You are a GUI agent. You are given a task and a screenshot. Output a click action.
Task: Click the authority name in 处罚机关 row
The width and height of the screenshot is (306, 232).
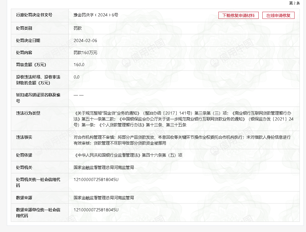(x=104, y=167)
